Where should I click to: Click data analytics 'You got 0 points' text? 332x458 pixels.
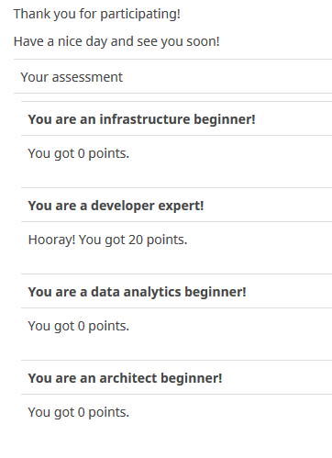point(79,326)
